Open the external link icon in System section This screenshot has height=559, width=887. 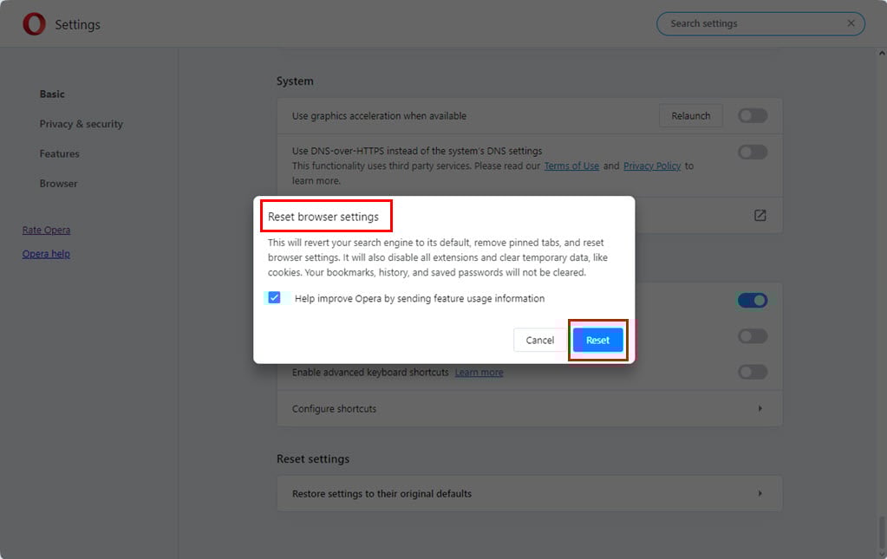point(760,215)
